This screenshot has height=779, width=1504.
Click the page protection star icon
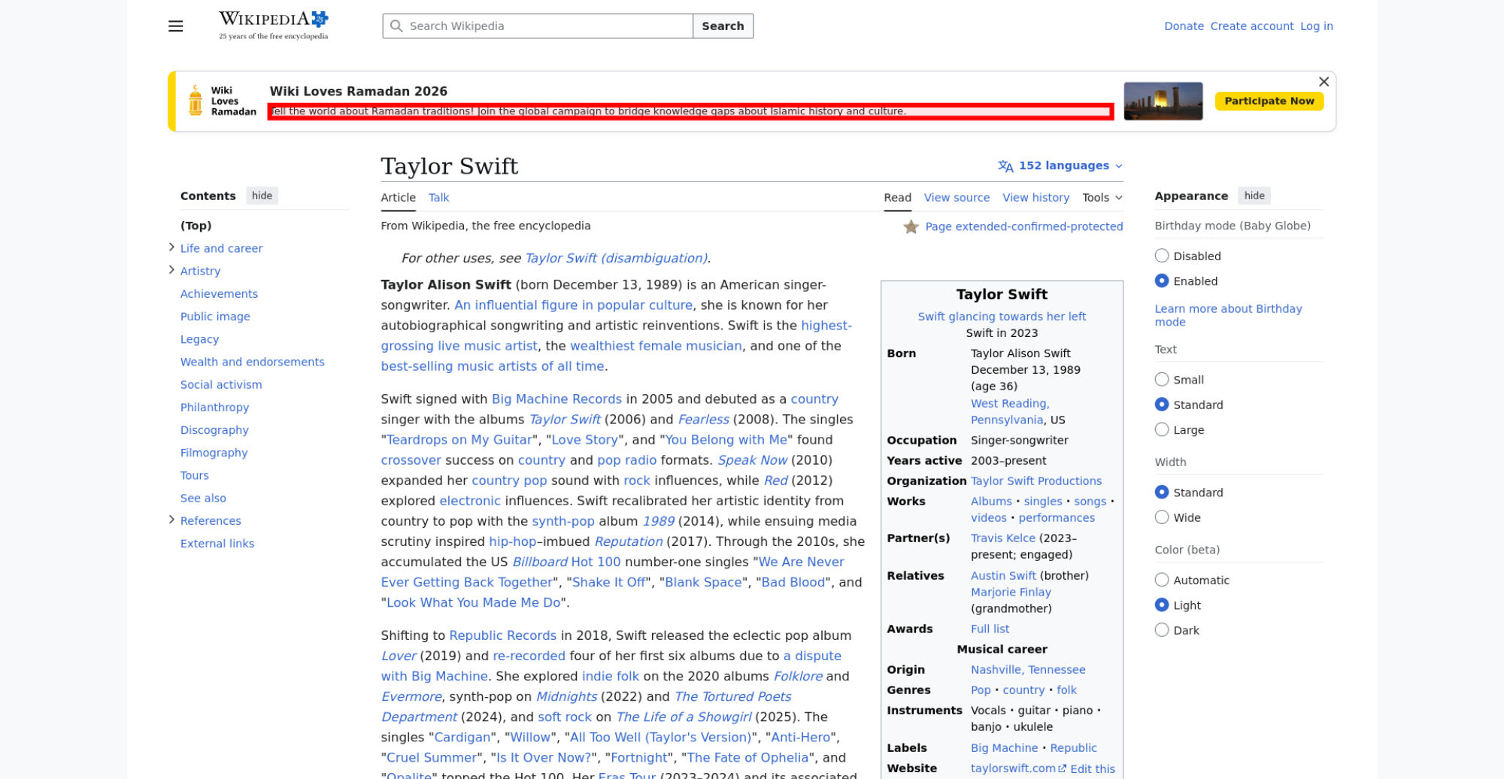[911, 227]
